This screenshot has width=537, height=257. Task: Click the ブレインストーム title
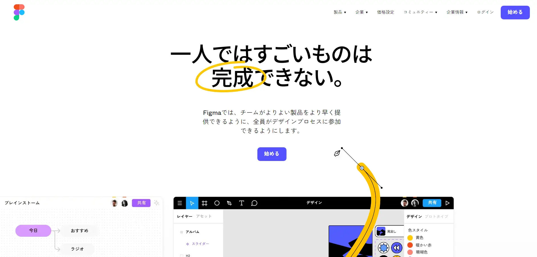point(22,203)
